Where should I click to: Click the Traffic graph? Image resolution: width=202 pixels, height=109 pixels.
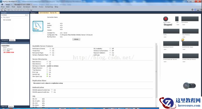[171, 31]
